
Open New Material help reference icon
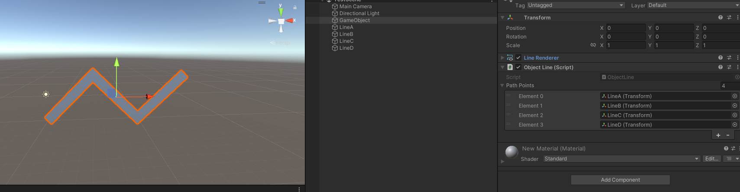point(726,148)
